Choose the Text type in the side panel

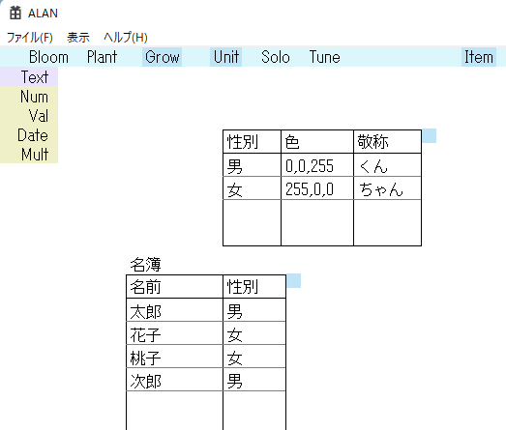pyautogui.click(x=29, y=76)
